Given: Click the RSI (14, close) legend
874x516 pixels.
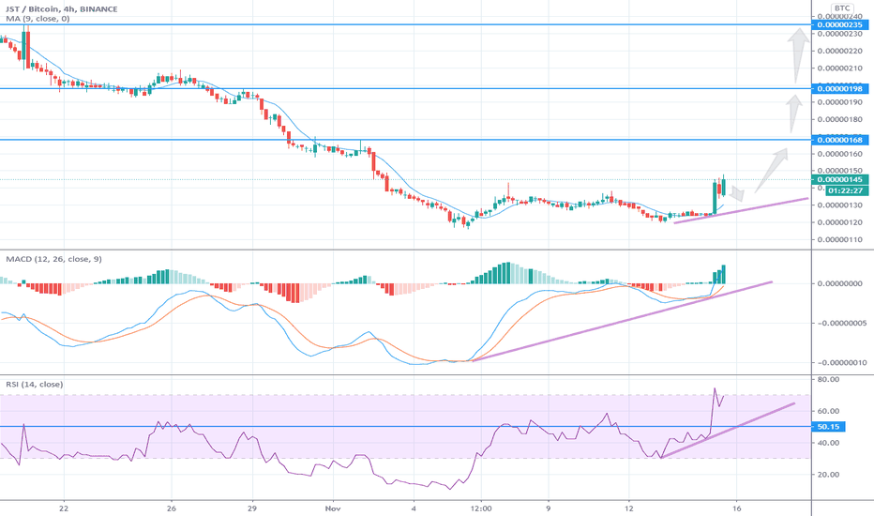Looking at the screenshot, I should click(34, 385).
